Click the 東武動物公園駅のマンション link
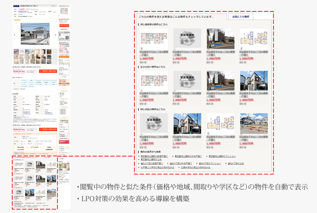 222,156
